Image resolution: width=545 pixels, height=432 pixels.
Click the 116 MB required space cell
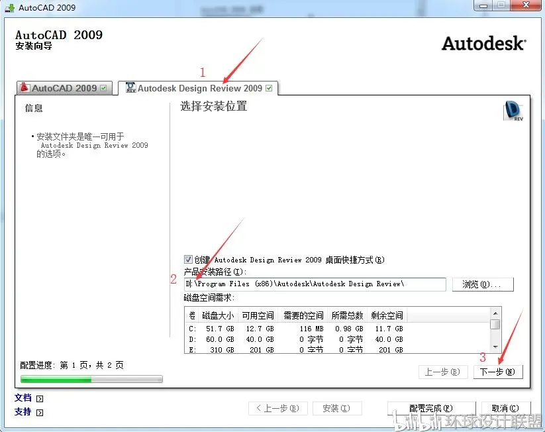[311, 329]
